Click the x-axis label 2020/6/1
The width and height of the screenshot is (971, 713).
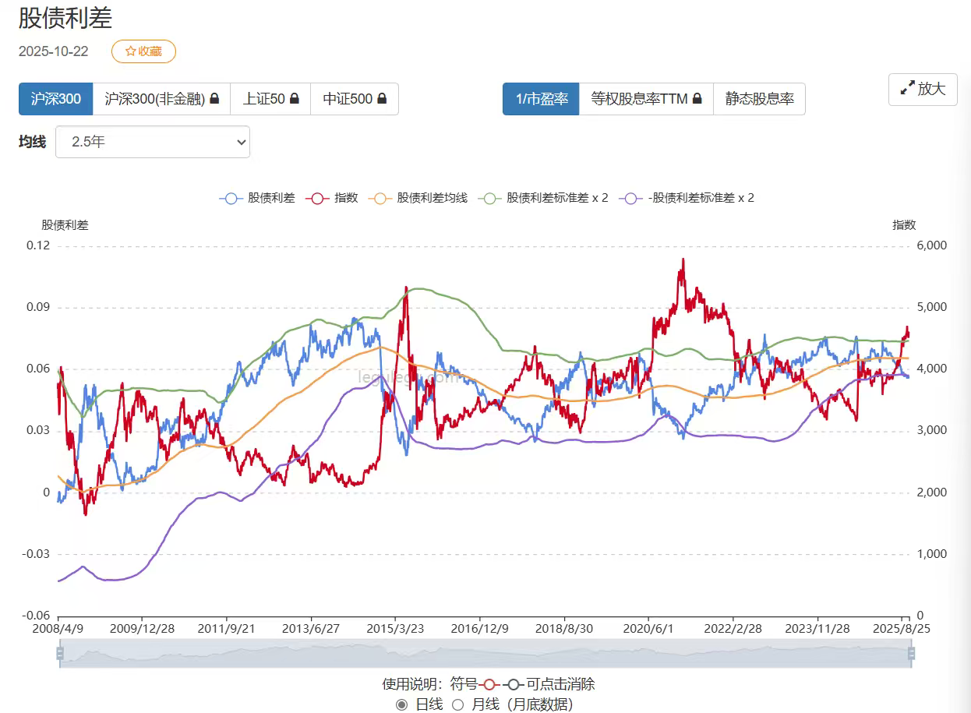pyautogui.click(x=648, y=628)
